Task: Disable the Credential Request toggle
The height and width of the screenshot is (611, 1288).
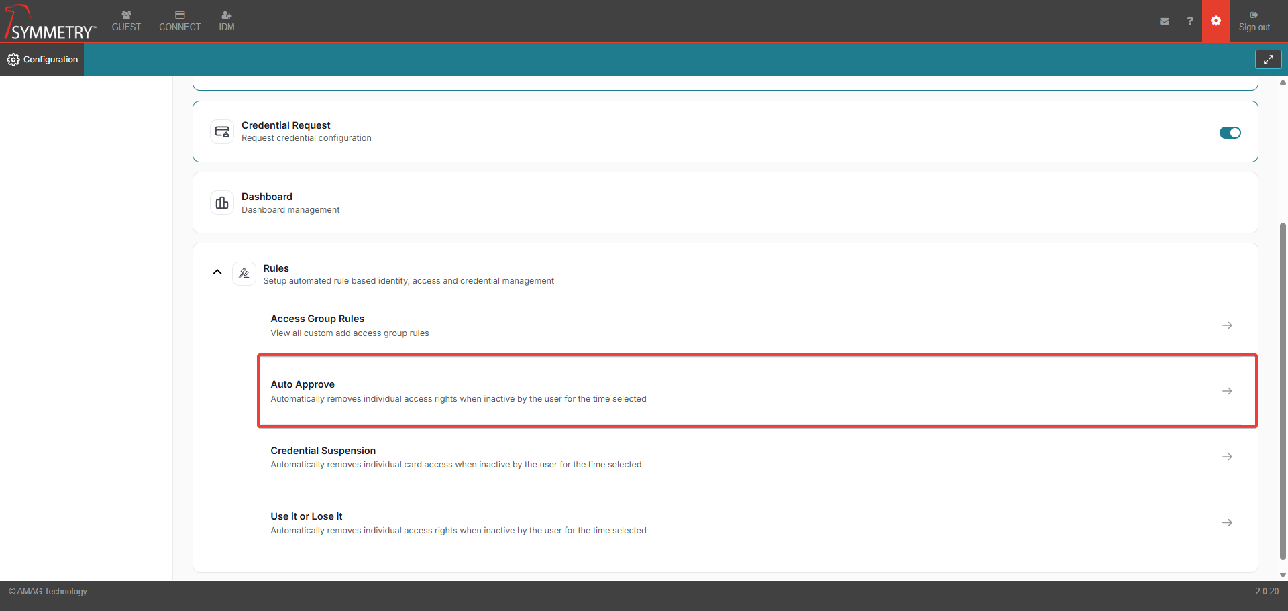Action: (1230, 133)
